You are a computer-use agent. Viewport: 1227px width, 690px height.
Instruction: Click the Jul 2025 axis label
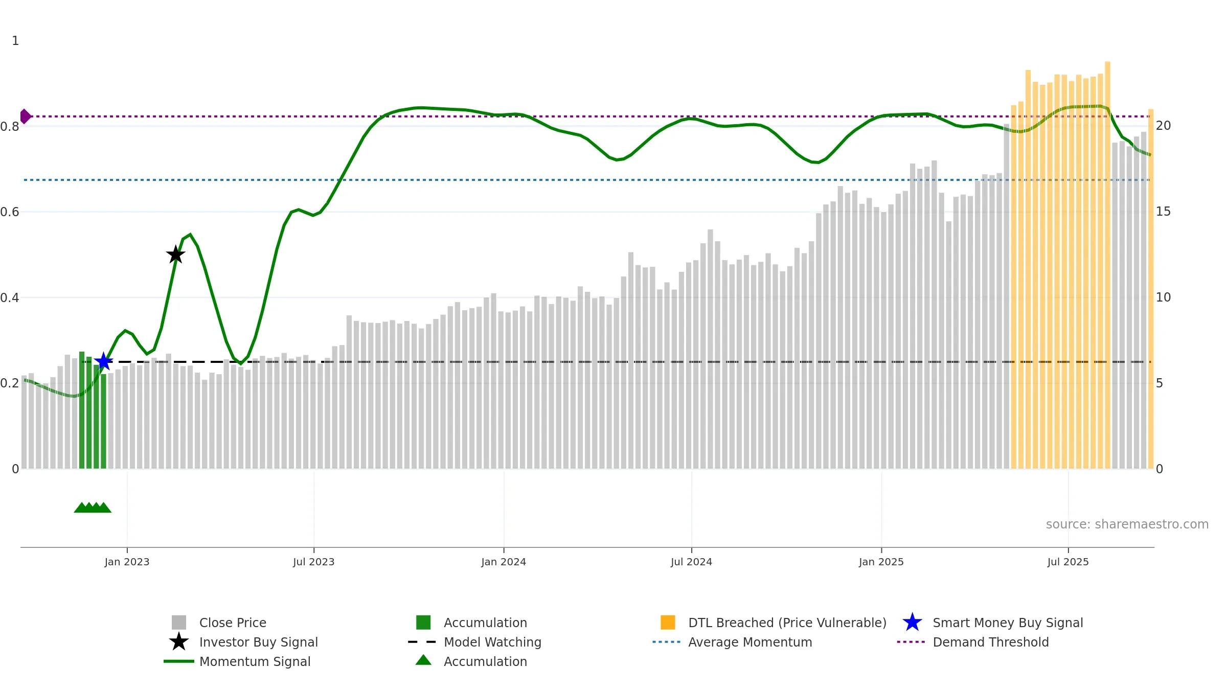(x=1068, y=562)
